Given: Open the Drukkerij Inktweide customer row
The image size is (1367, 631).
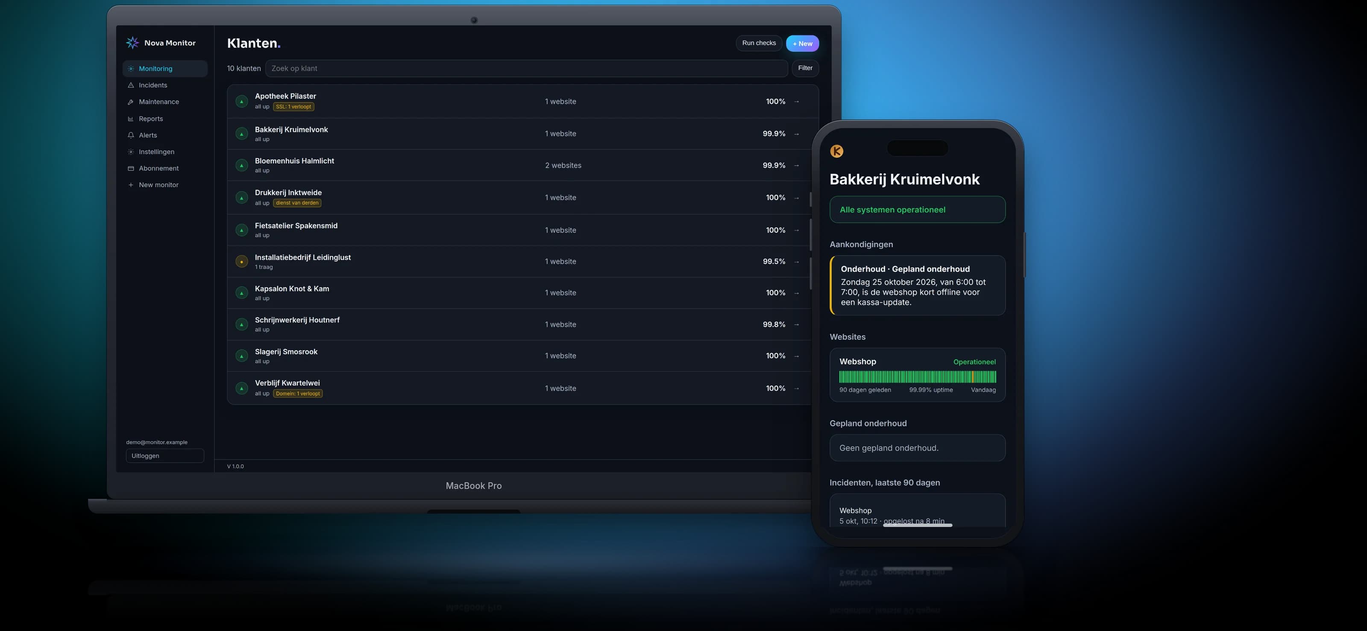Looking at the screenshot, I should (519, 198).
